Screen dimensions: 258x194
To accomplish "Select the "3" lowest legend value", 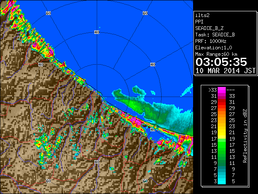I will (x=215, y=181).
